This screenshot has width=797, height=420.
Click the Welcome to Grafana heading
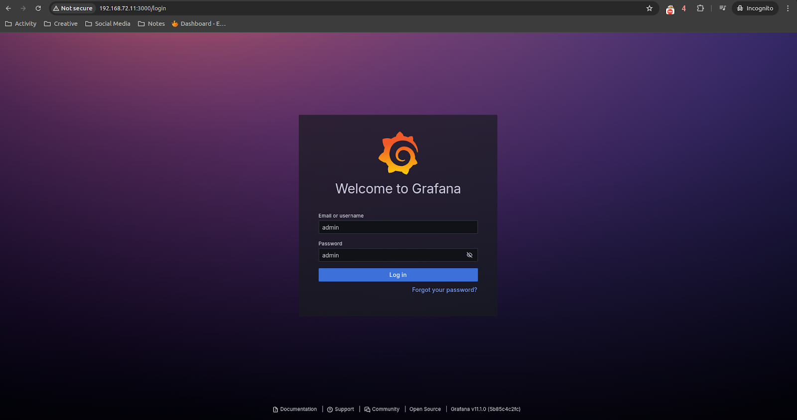[398, 189]
